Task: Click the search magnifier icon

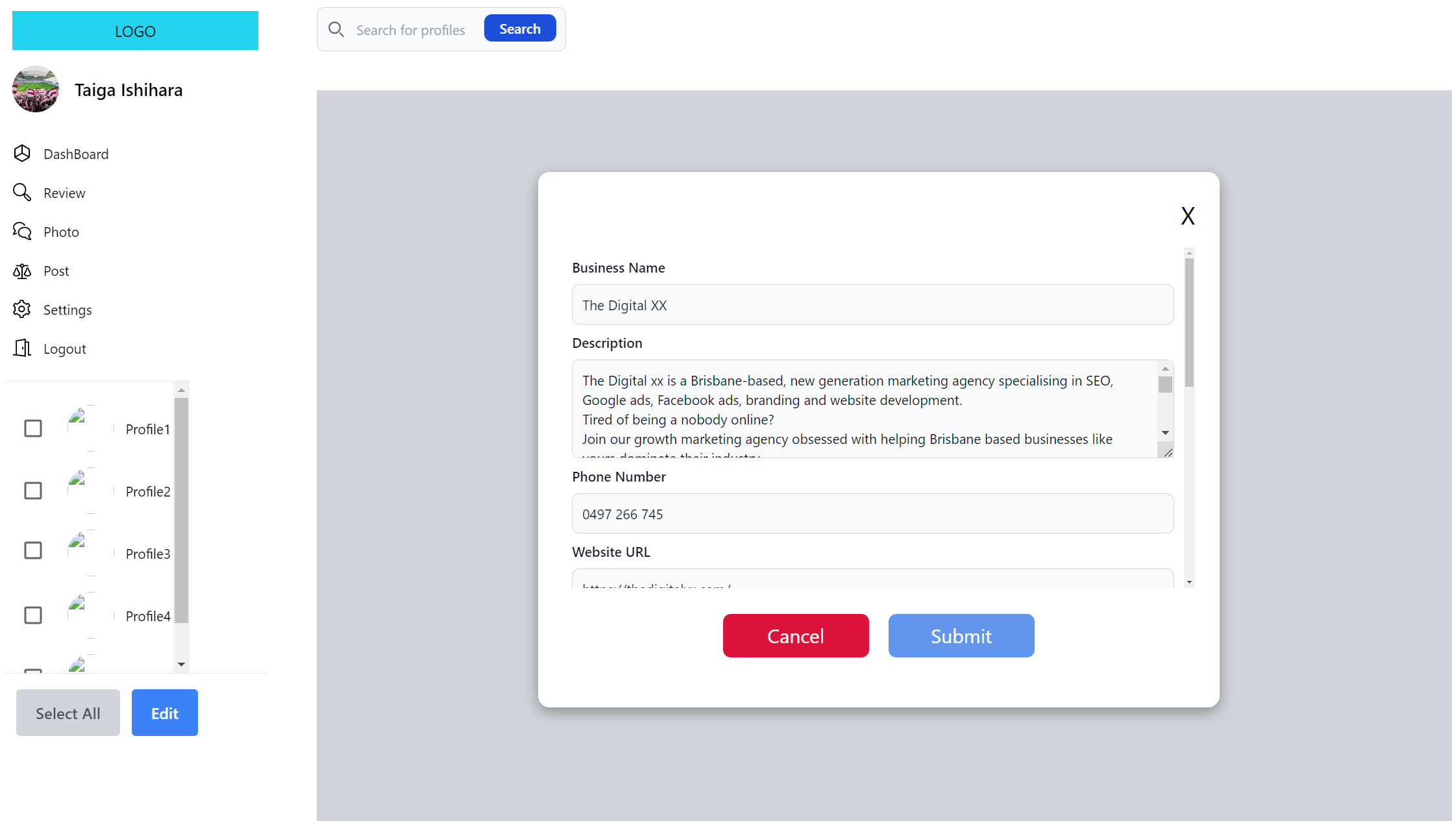Action: click(x=336, y=29)
